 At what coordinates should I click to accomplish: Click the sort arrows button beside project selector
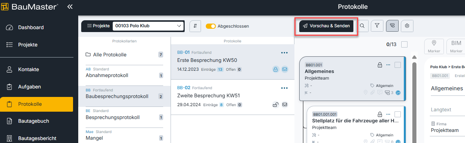(x=195, y=26)
